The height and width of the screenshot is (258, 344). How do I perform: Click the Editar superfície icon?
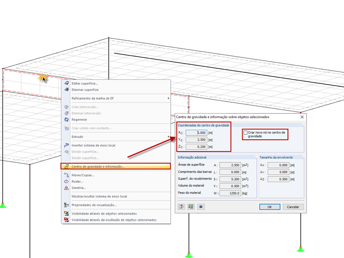coord(67,83)
